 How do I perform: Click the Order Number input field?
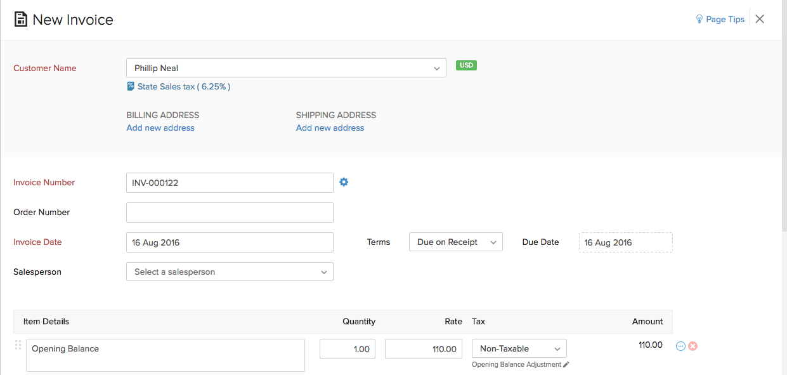click(230, 213)
